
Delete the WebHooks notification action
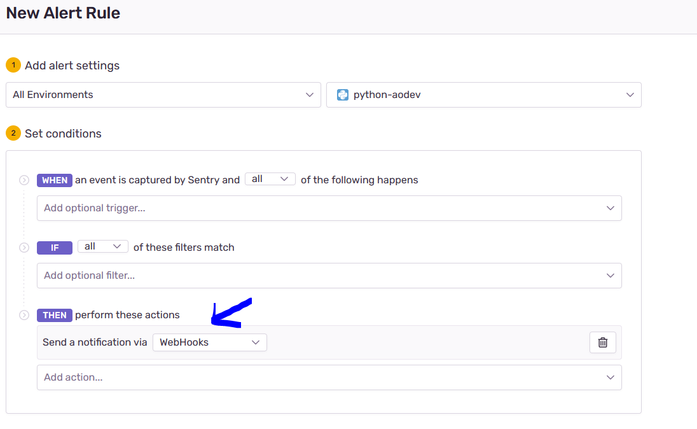pyautogui.click(x=602, y=342)
